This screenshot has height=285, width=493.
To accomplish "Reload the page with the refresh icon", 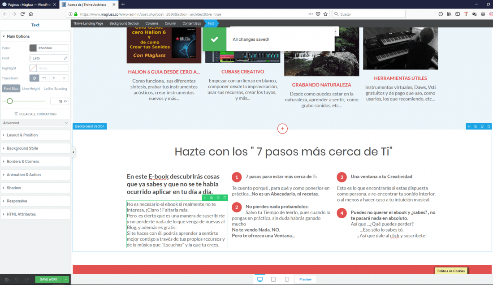I will pos(23,14).
